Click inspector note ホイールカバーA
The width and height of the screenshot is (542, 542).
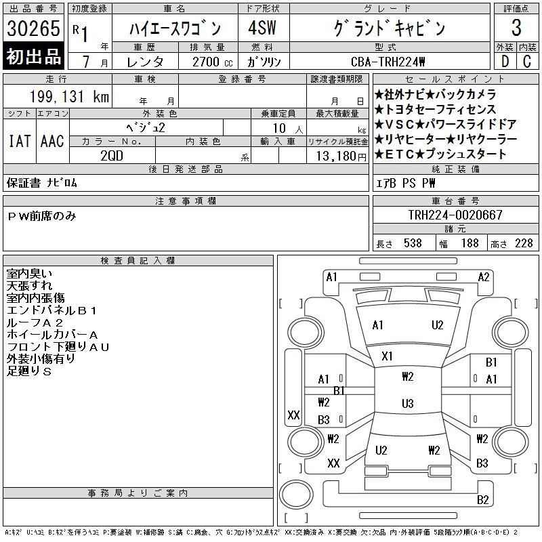point(52,335)
